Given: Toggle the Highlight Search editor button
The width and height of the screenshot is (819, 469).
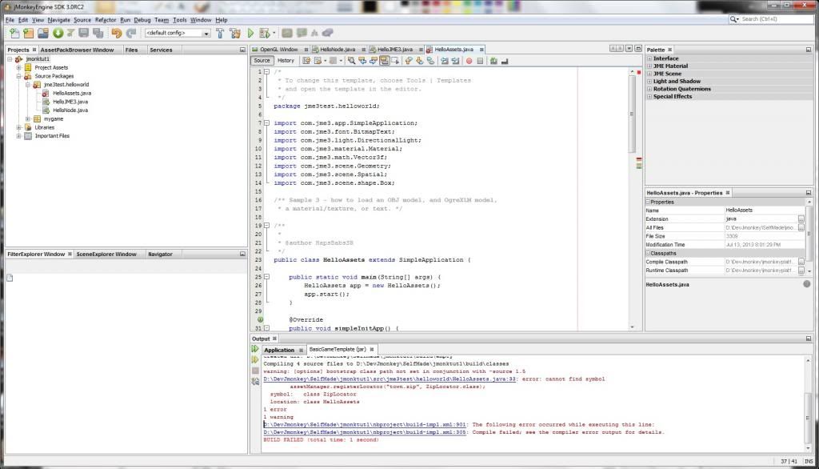Looking at the screenshot, I should pyautogui.click(x=385, y=60).
